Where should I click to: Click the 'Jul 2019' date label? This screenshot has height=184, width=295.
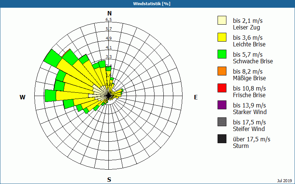point(284,181)
